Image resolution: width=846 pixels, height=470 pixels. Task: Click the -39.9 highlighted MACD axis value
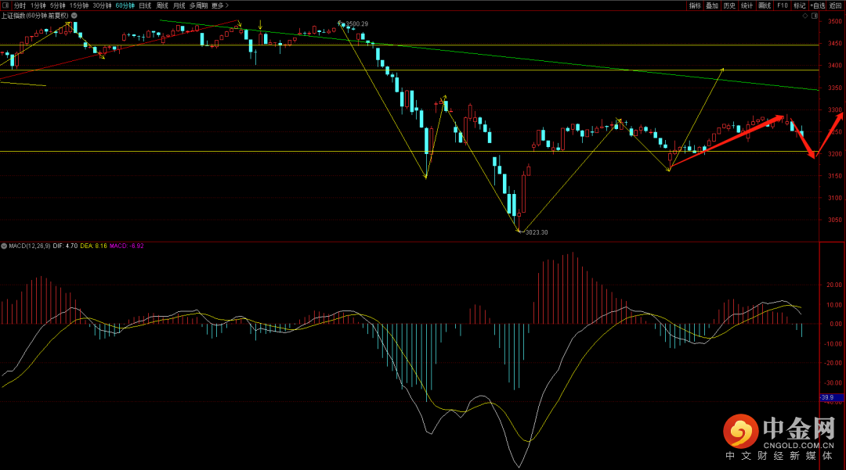click(830, 397)
